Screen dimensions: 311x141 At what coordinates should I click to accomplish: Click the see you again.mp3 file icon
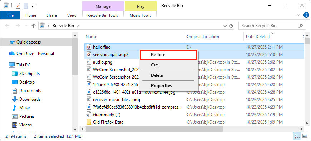point(89,55)
